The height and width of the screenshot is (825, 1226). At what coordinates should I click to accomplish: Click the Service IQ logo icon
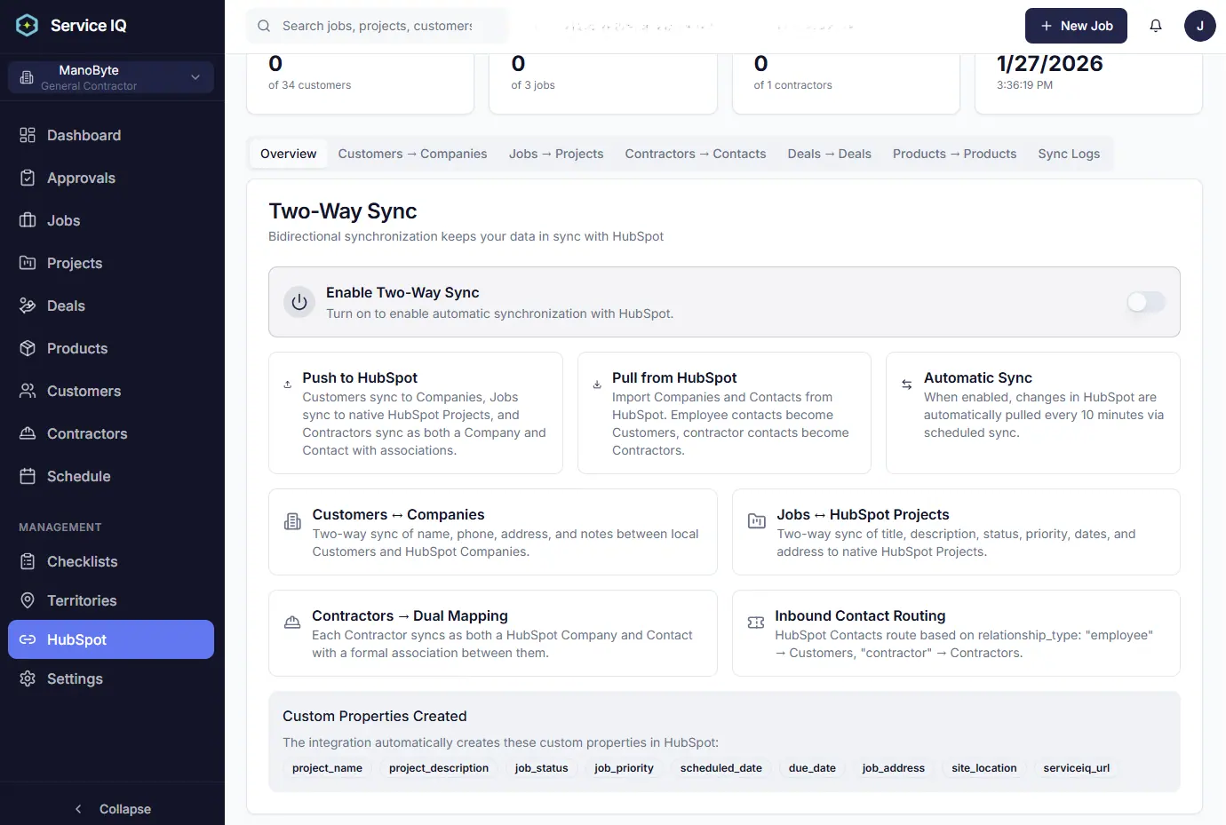coord(28,25)
